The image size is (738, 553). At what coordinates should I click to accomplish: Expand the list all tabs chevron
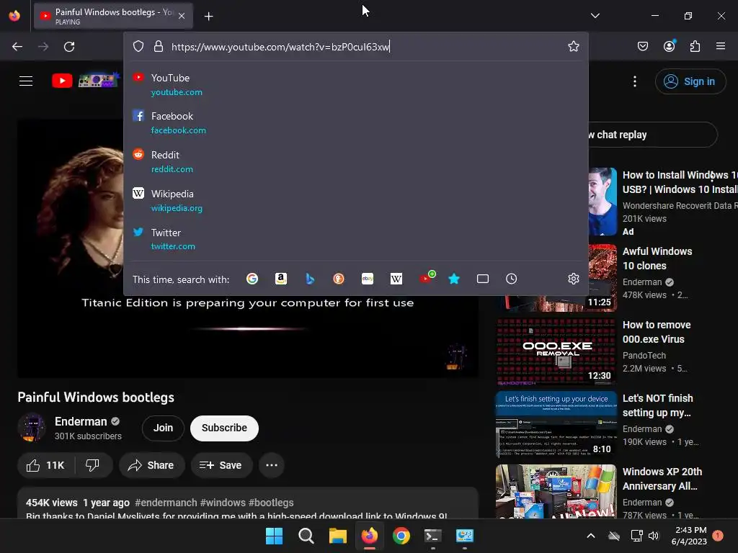(x=595, y=16)
